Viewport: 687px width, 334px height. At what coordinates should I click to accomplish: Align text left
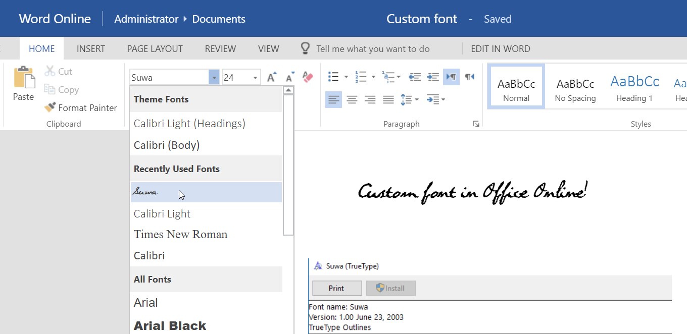tap(333, 99)
